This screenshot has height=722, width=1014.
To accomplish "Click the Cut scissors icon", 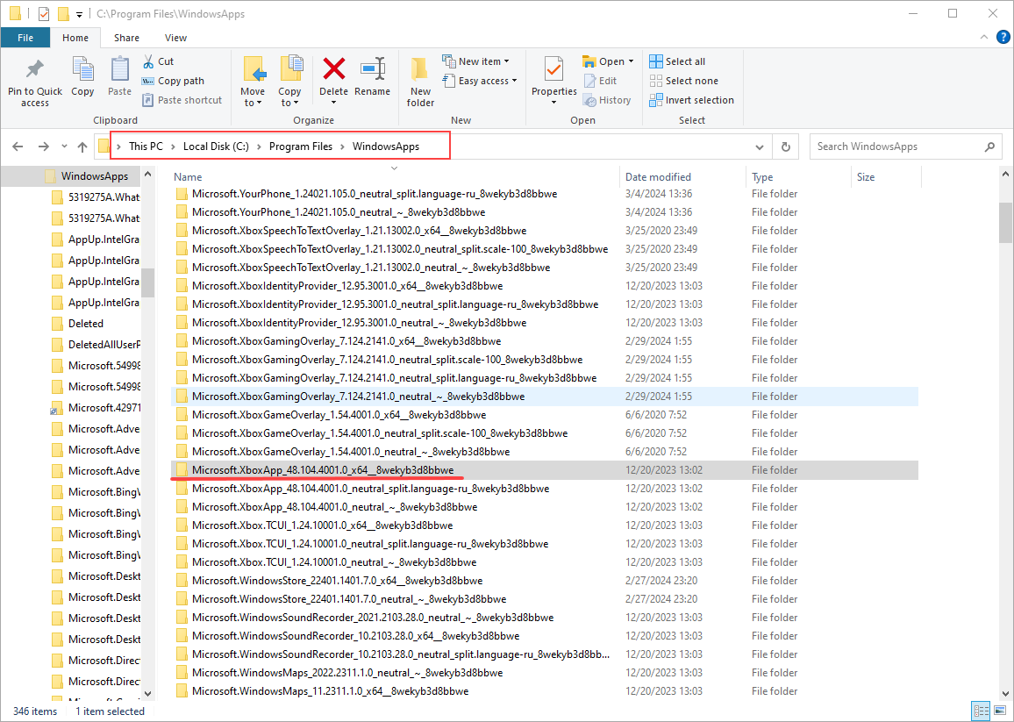I will click(x=149, y=61).
